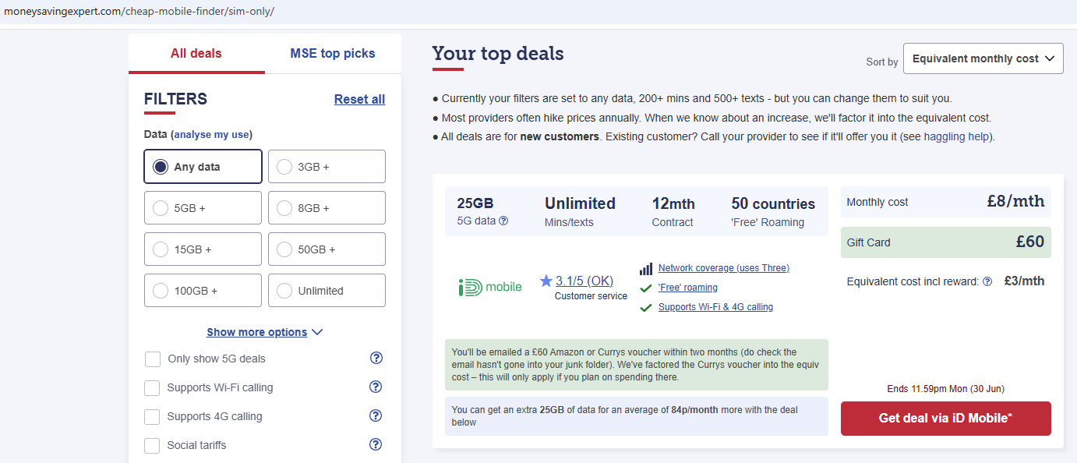Open Social tariffs help question icon

[x=376, y=444]
